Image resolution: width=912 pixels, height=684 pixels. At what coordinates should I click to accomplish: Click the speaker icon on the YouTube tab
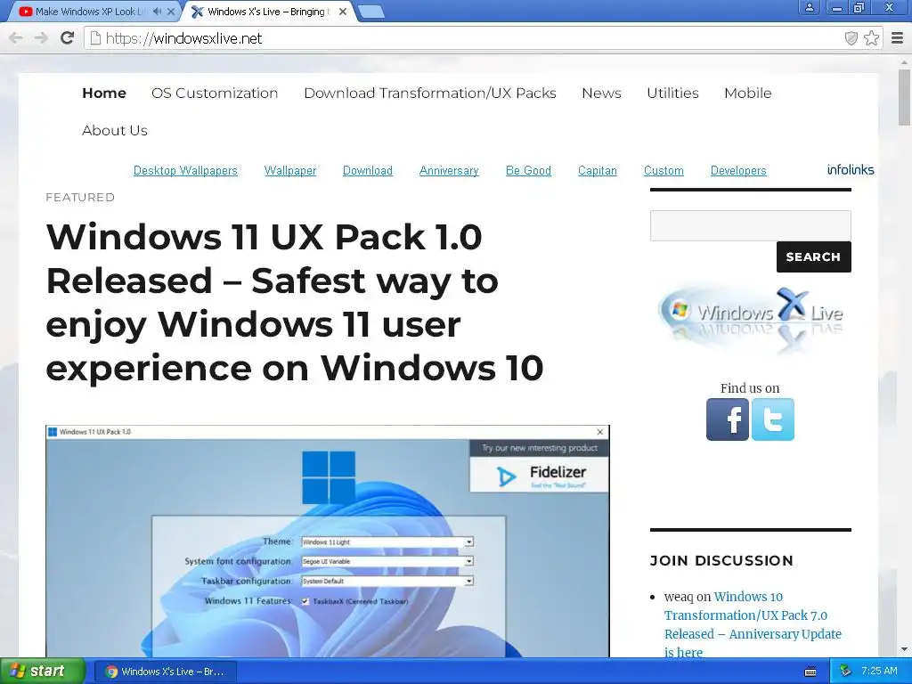pos(157,11)
